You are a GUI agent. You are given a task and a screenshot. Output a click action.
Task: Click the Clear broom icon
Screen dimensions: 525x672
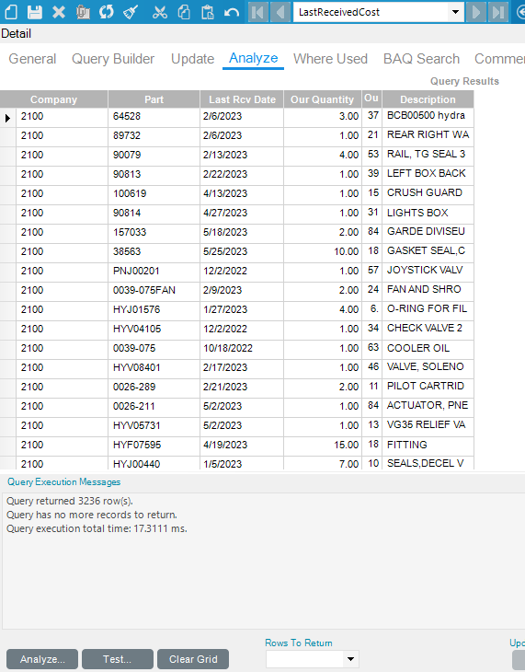pyautogui.click(x=131, y=12)
